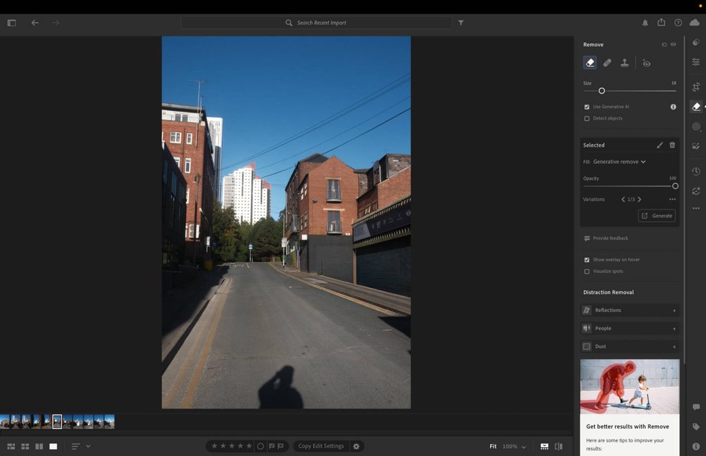Open notifications bell
This screenshot has width=706, height=456.
(645, 23)
